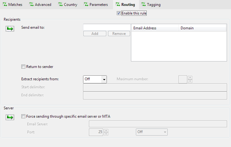This screenshot has width=231, height=147.
Task: Check Force sending through specific email server
Action: point(23,116)
